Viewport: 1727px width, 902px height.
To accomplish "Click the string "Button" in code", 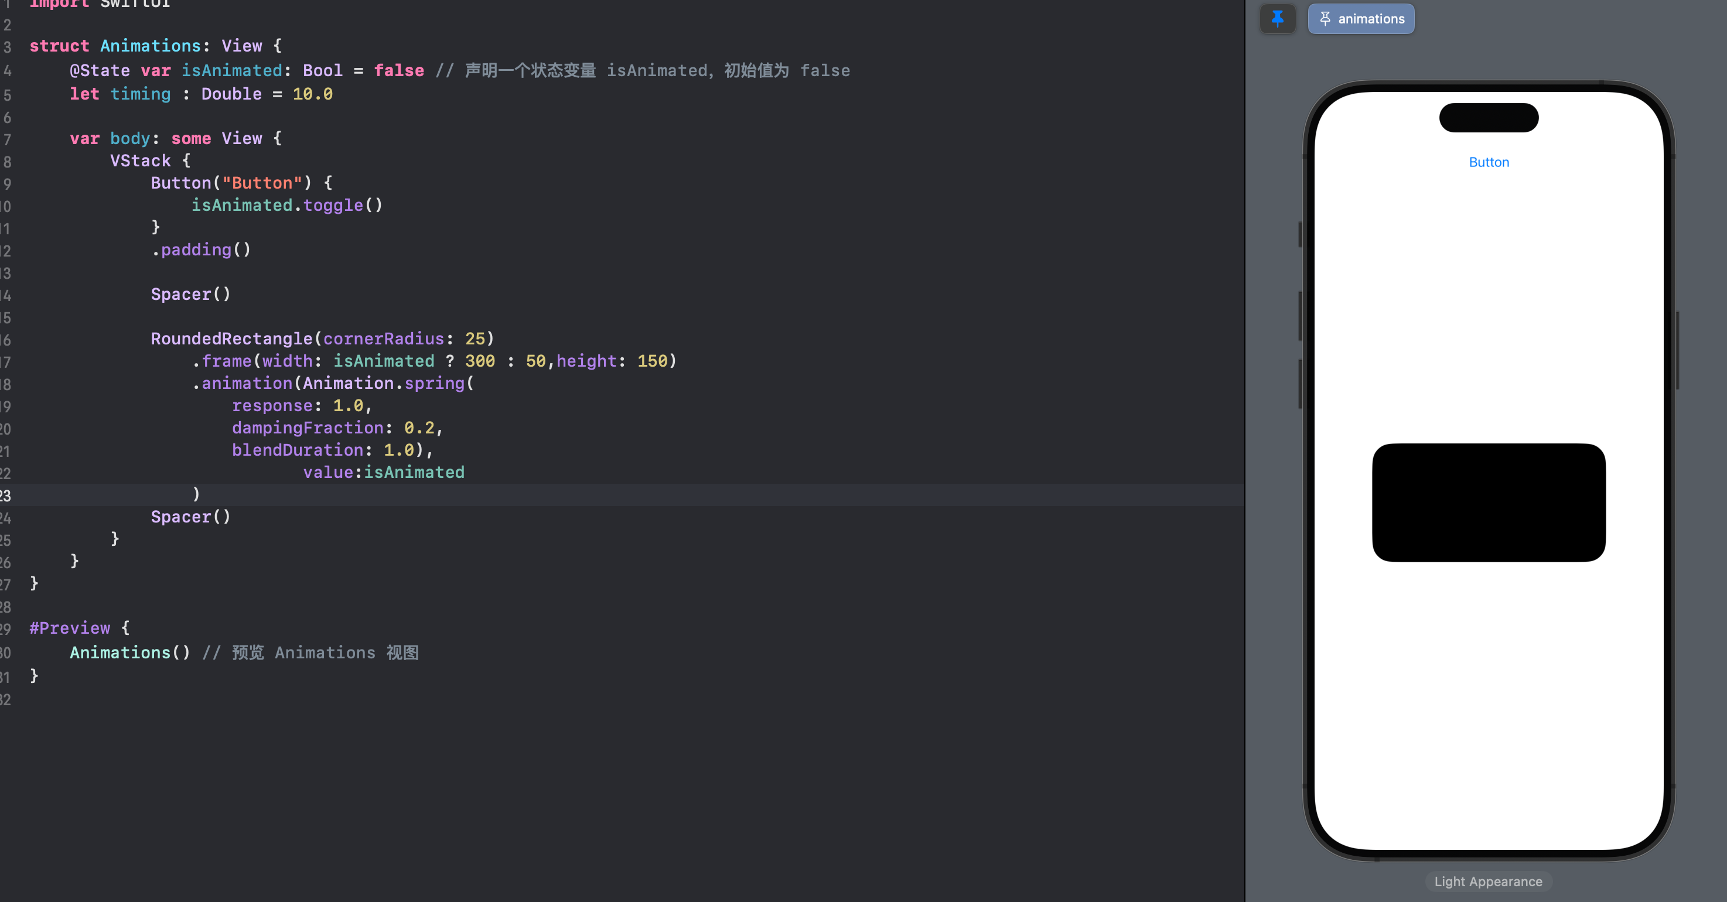I will [262, 183].
